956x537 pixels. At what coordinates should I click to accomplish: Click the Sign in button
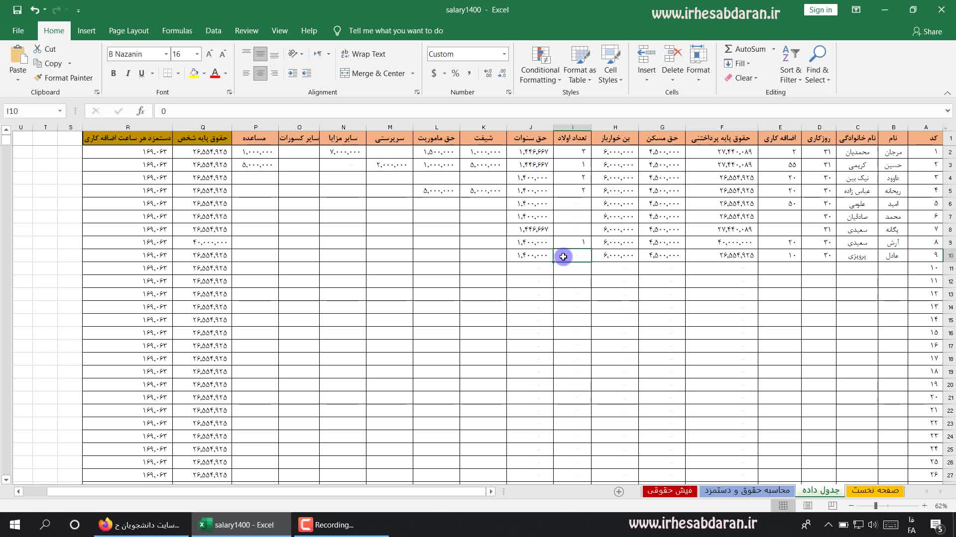820,9
